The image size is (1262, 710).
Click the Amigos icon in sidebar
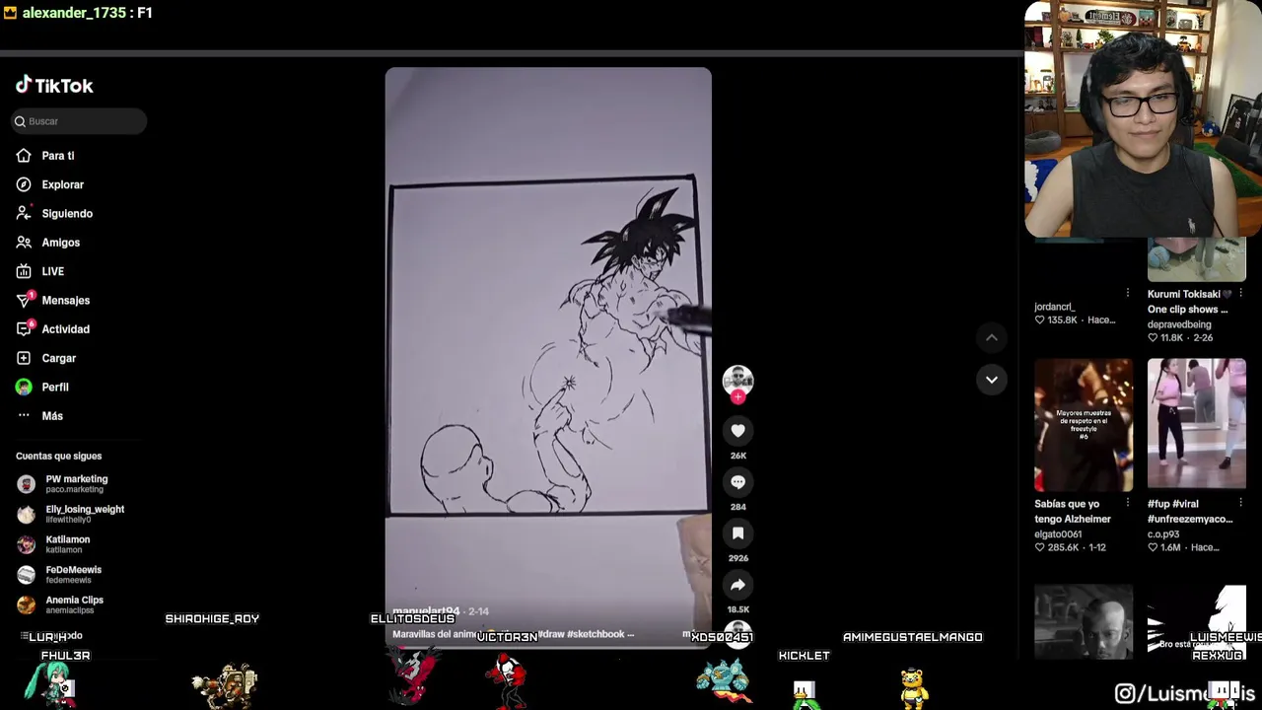pyautogui.click(x=24, y=243)
